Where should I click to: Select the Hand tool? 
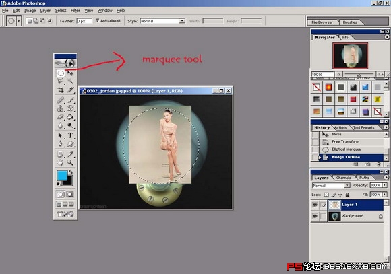click(x=61, y=163)
